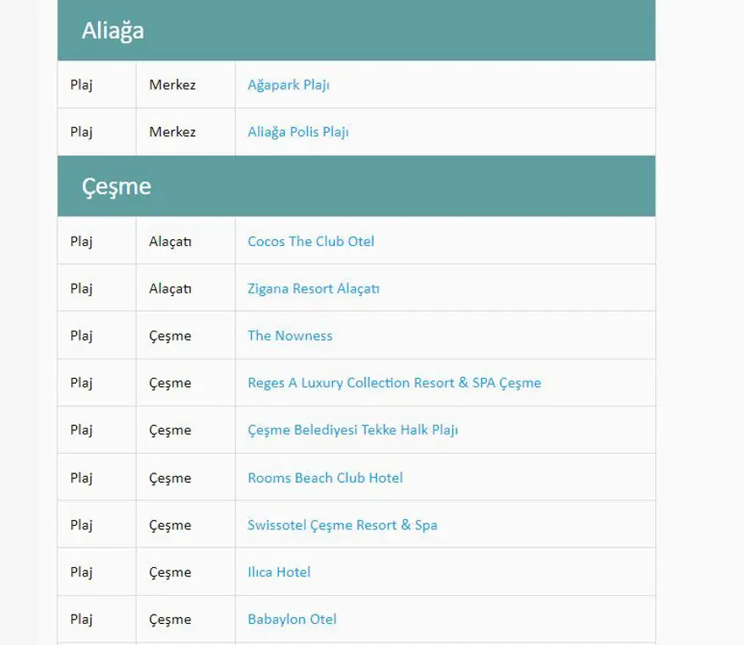
Task: Select Plaj cell in The Nowness row
Action: coord(81,336)
